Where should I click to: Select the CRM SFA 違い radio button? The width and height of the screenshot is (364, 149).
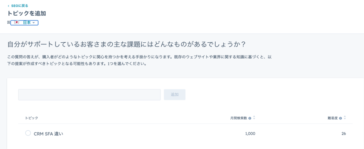coord(28,133)
